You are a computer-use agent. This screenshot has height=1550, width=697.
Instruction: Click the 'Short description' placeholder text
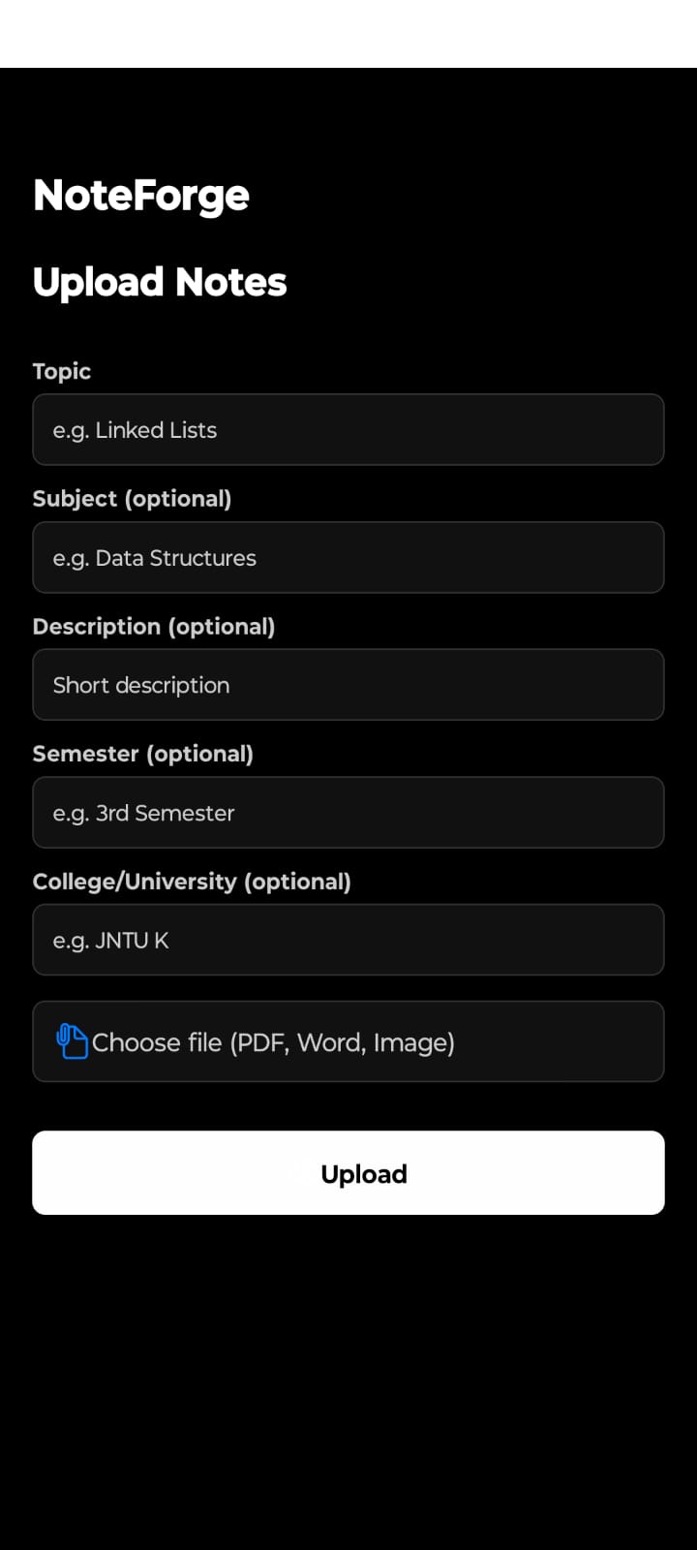pos(141,685)
